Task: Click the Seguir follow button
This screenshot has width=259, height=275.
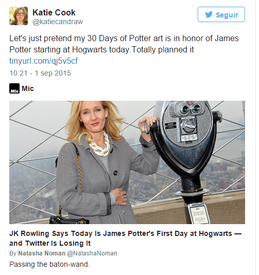Action: 221,14
